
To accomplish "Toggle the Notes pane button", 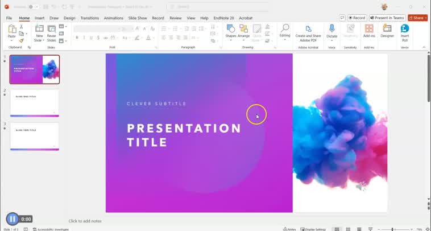I will tap(289, 229).
